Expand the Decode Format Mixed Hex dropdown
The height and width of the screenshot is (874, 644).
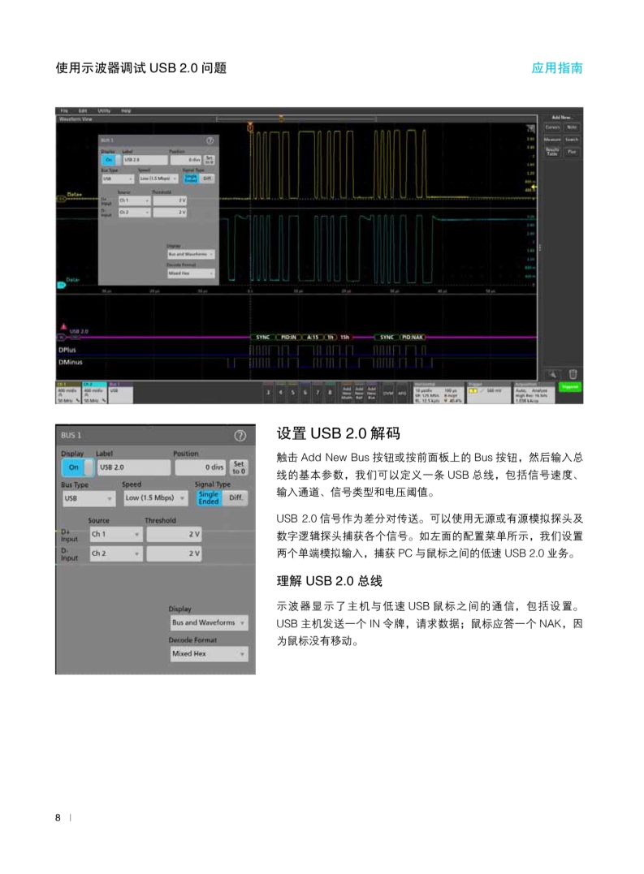click(209, 653)
